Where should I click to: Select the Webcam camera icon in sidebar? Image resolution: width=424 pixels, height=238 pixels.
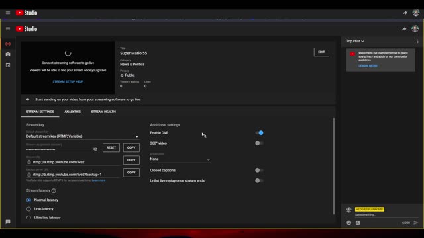click(x=8, y=54)
